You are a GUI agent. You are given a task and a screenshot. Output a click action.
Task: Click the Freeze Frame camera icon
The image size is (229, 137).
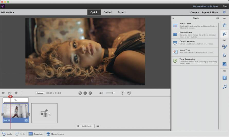(175, 34)
